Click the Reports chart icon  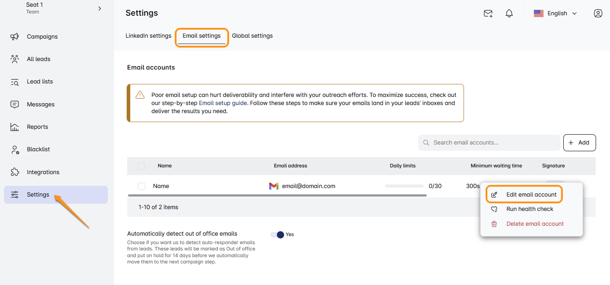point(14,127)
